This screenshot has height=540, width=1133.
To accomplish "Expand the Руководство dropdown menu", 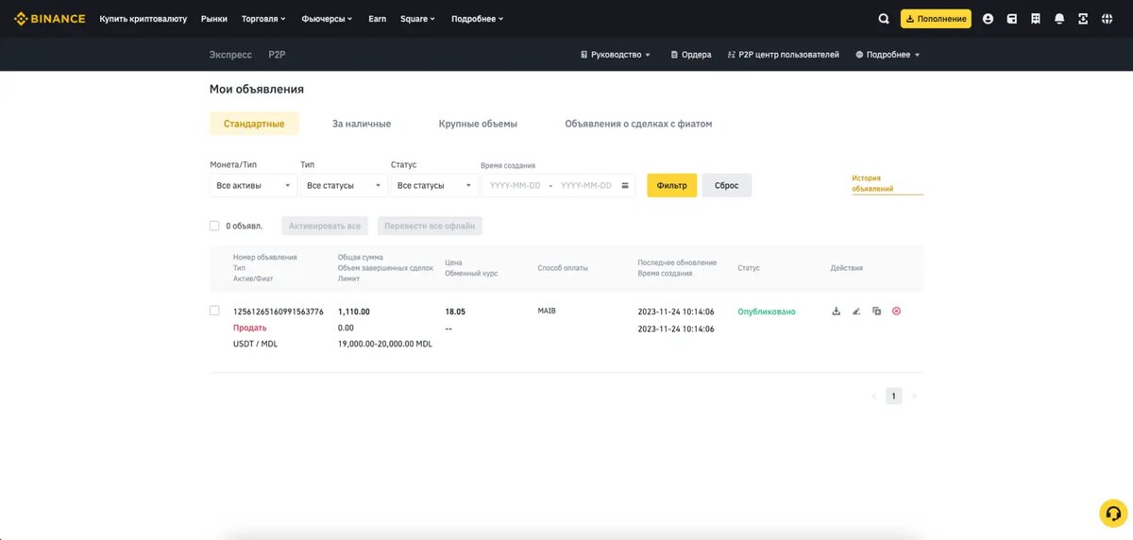I will click(616, 55).
